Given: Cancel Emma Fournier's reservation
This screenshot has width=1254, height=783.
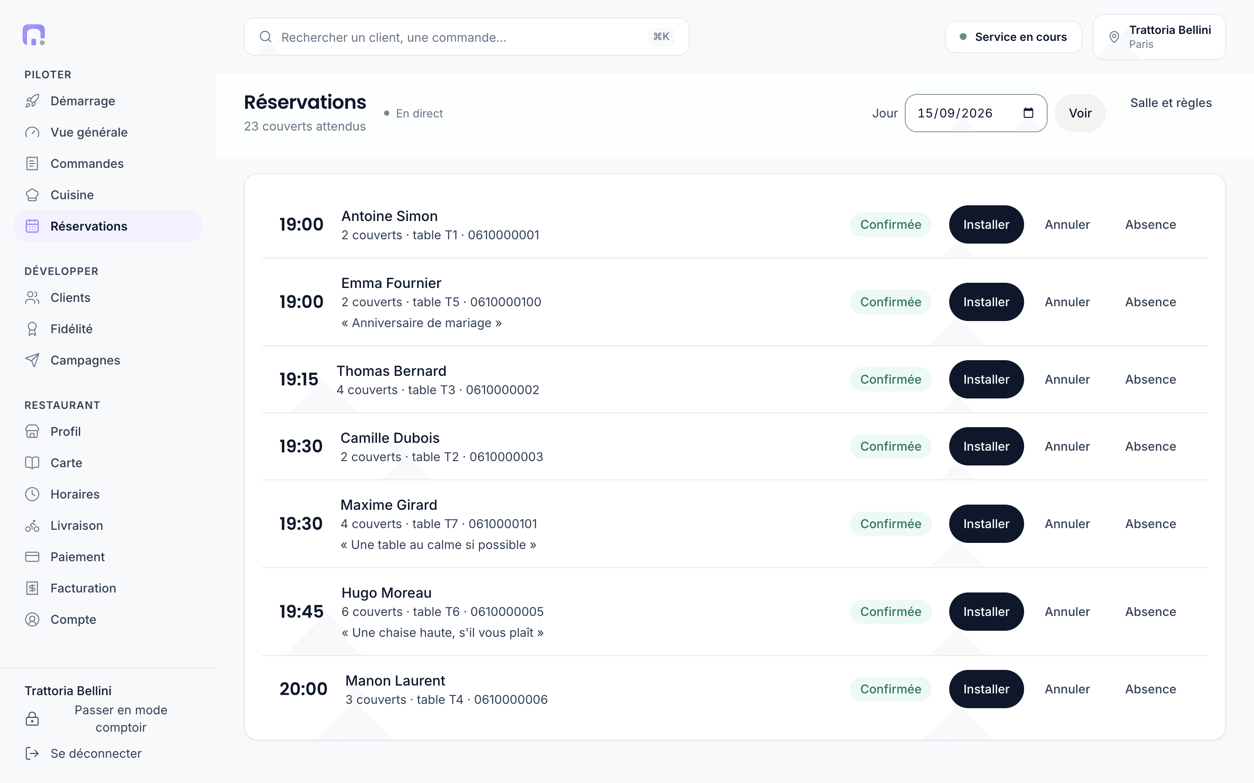Looking at the screenshot, I should pos(1067,302).
